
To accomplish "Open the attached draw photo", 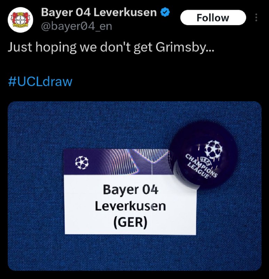I will (135, 186).
